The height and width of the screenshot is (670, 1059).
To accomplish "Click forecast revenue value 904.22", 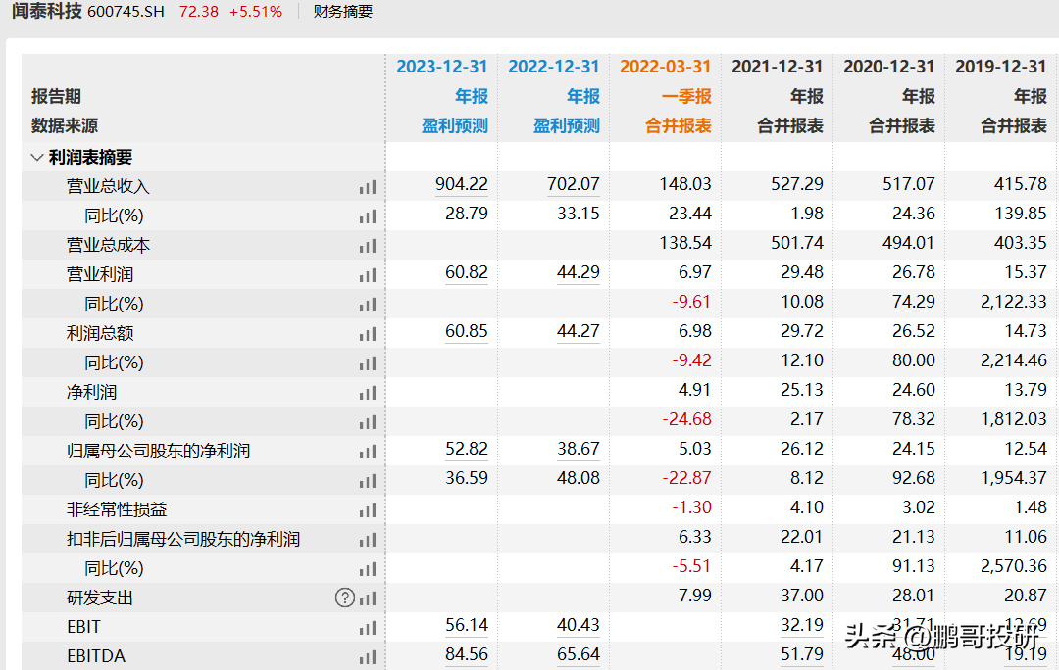I will coord(462,184).
